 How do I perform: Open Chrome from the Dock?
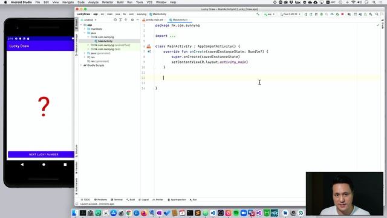(129, 213)
